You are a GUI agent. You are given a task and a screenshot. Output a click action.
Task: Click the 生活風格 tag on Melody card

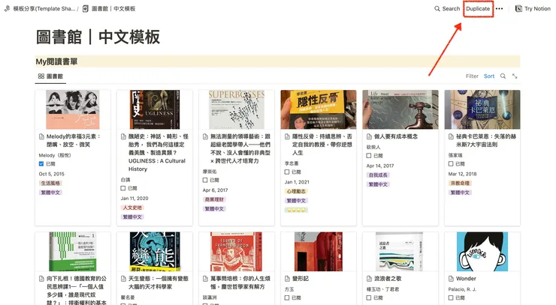[x=50, y=184]
